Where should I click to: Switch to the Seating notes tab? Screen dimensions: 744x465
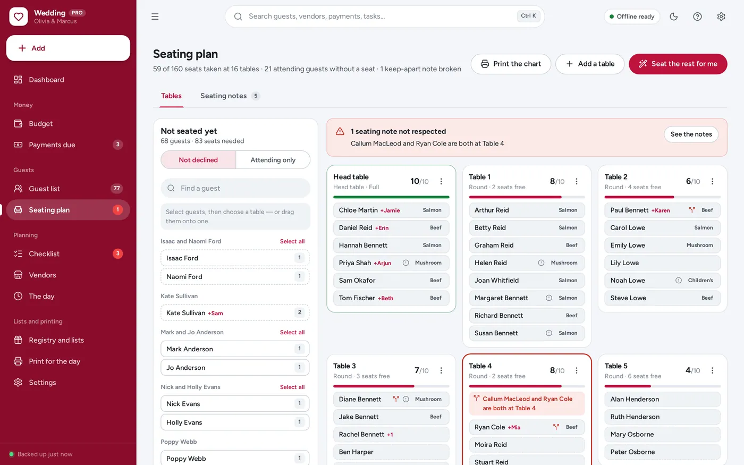click(x=230, y=96)
